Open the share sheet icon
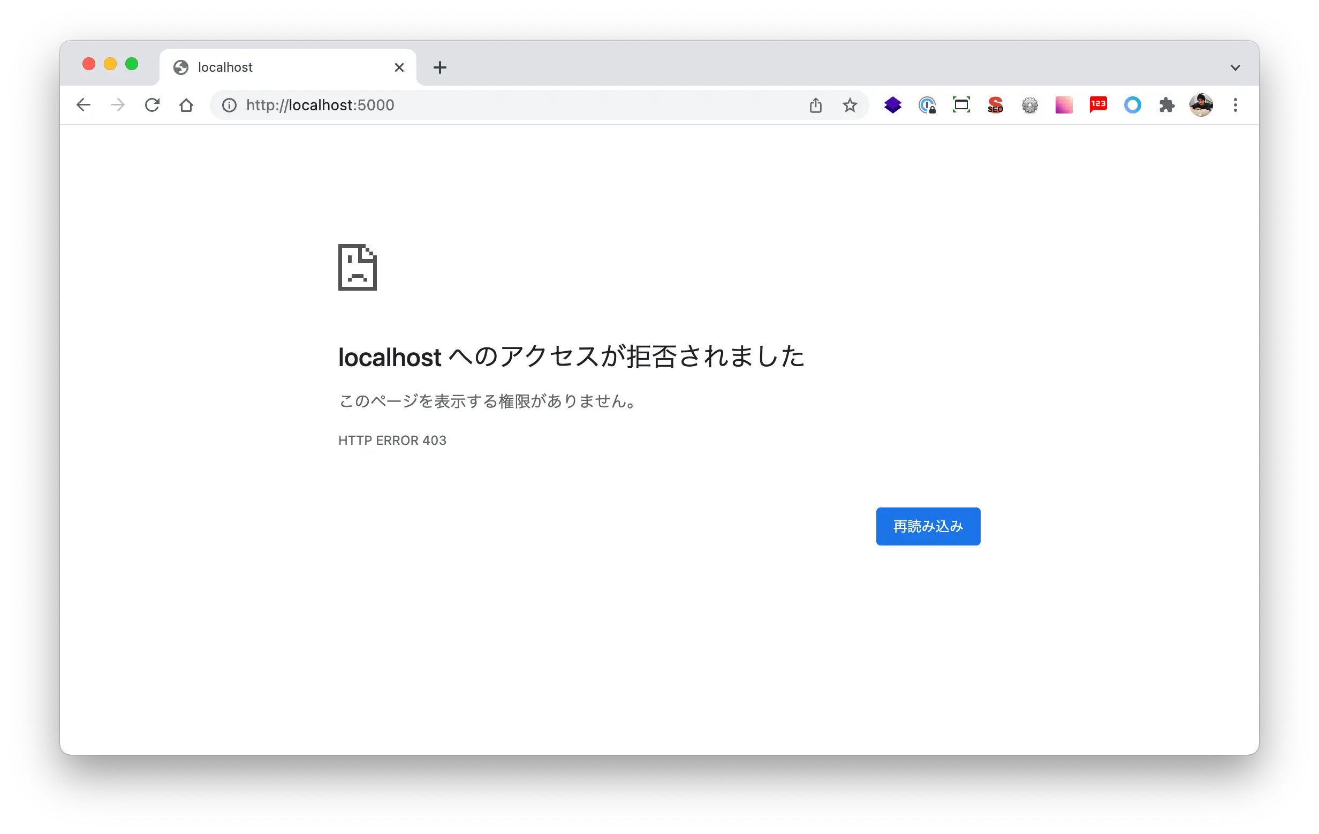The image size is (1319, 834). point(816,104)
